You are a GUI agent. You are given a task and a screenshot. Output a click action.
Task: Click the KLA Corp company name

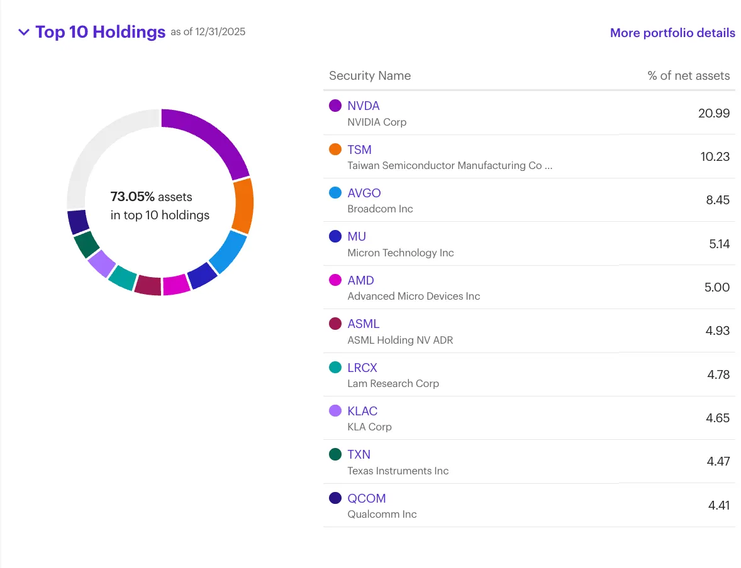(369, 427)
